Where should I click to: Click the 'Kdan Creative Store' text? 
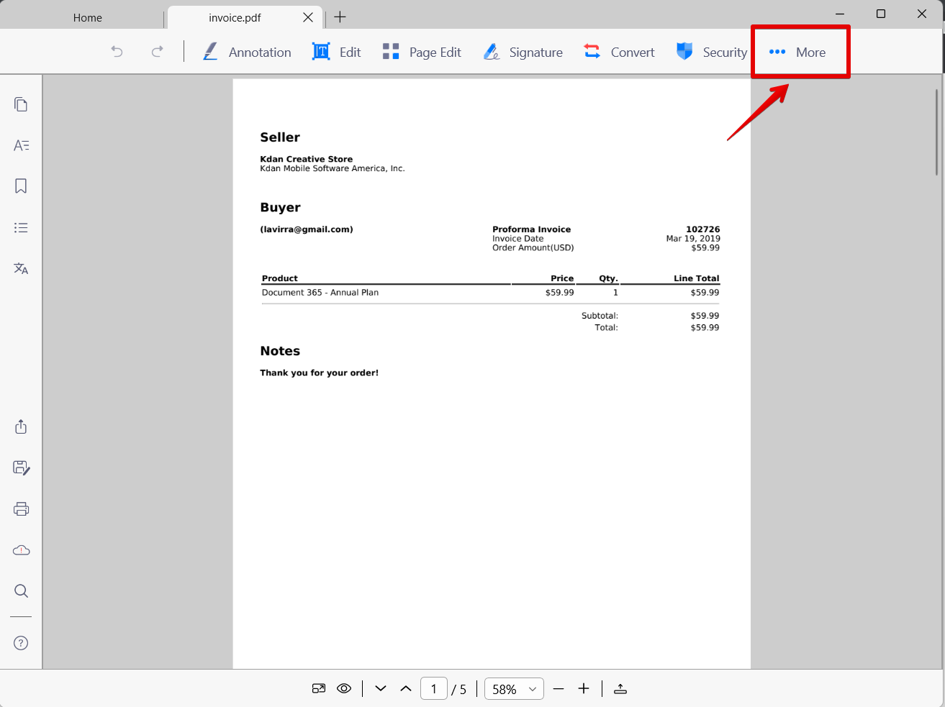pyautogui.click(x=307, y=159)
